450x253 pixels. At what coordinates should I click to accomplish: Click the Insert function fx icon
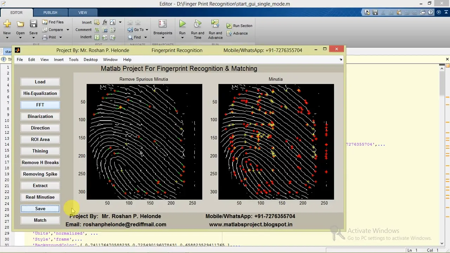click(105, 22)
